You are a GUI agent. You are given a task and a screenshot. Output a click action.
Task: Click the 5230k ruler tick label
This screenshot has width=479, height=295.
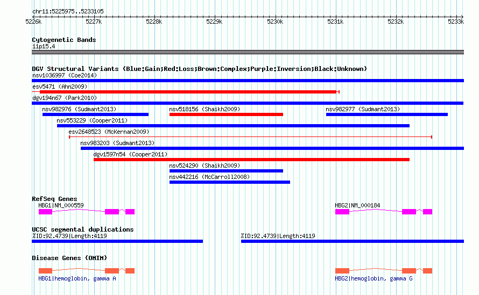tap(275, 21)
